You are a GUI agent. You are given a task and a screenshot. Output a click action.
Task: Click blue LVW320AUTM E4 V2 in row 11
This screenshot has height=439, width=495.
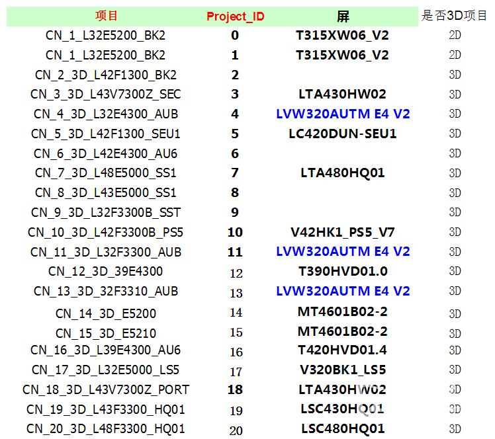coord(343,252)
